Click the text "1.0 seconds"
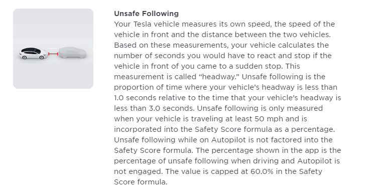This screenshot has height=196, width=365. click(135, 98)
